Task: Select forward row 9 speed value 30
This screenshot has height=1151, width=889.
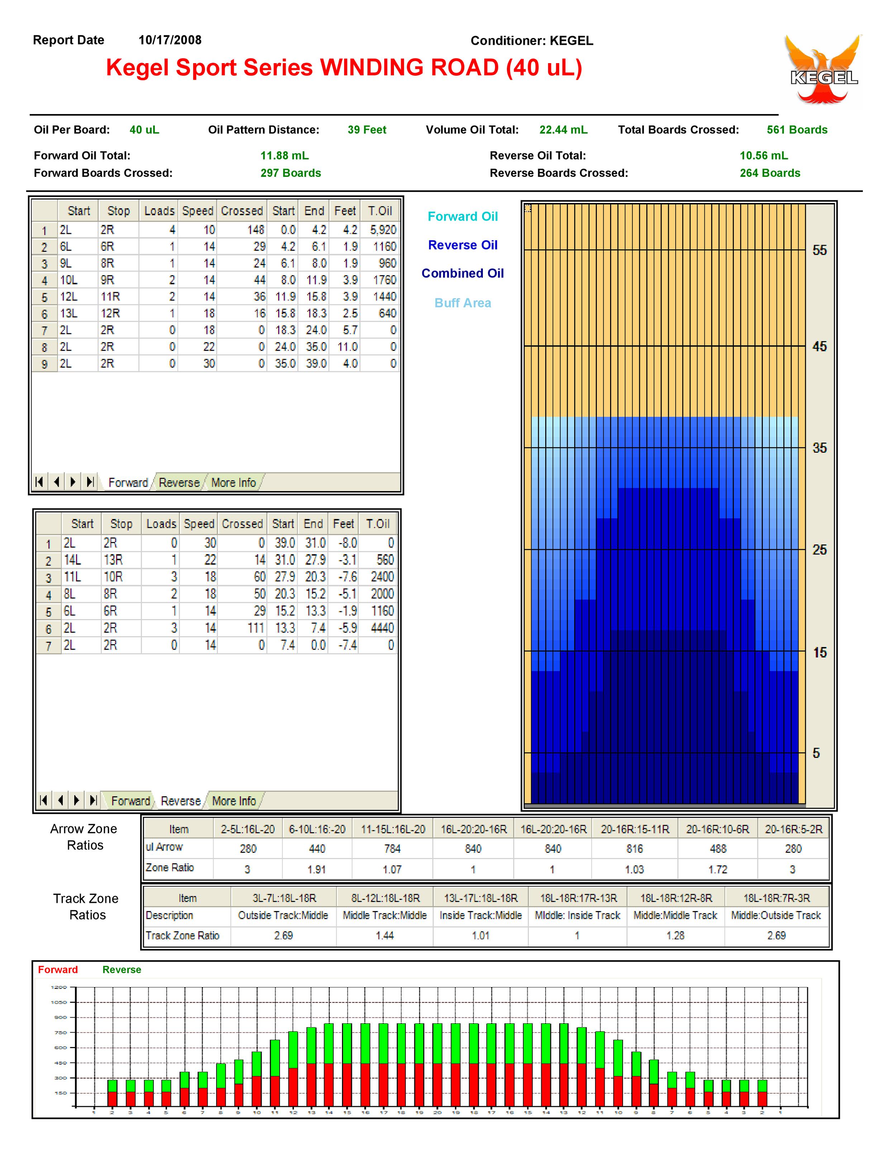Action: (198, 364)
